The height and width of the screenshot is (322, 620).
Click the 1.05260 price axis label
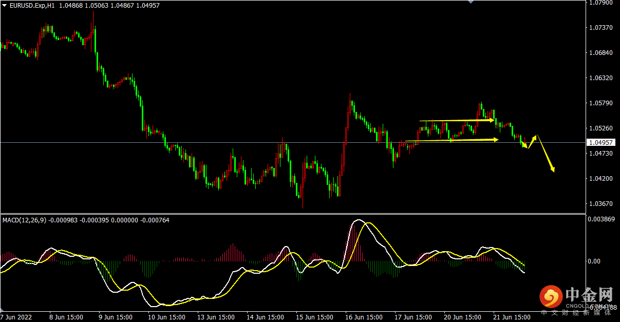point(602,128)
